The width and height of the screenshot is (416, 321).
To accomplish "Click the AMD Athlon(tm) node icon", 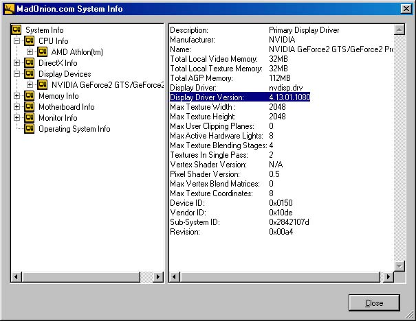I will pyautogui.click(x=43, y=52).
